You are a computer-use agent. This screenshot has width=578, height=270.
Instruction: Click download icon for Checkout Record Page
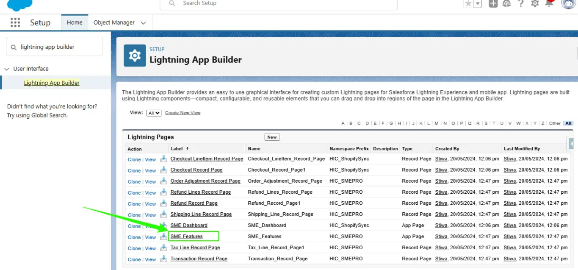[163, 170]
